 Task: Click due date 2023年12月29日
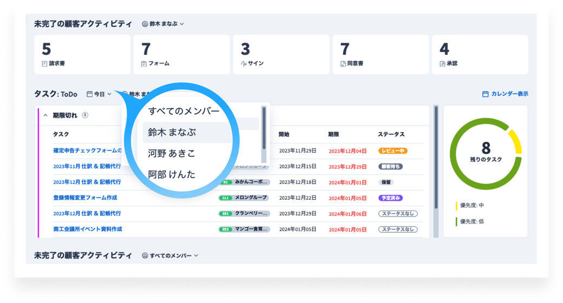click(x=348, y=167)
